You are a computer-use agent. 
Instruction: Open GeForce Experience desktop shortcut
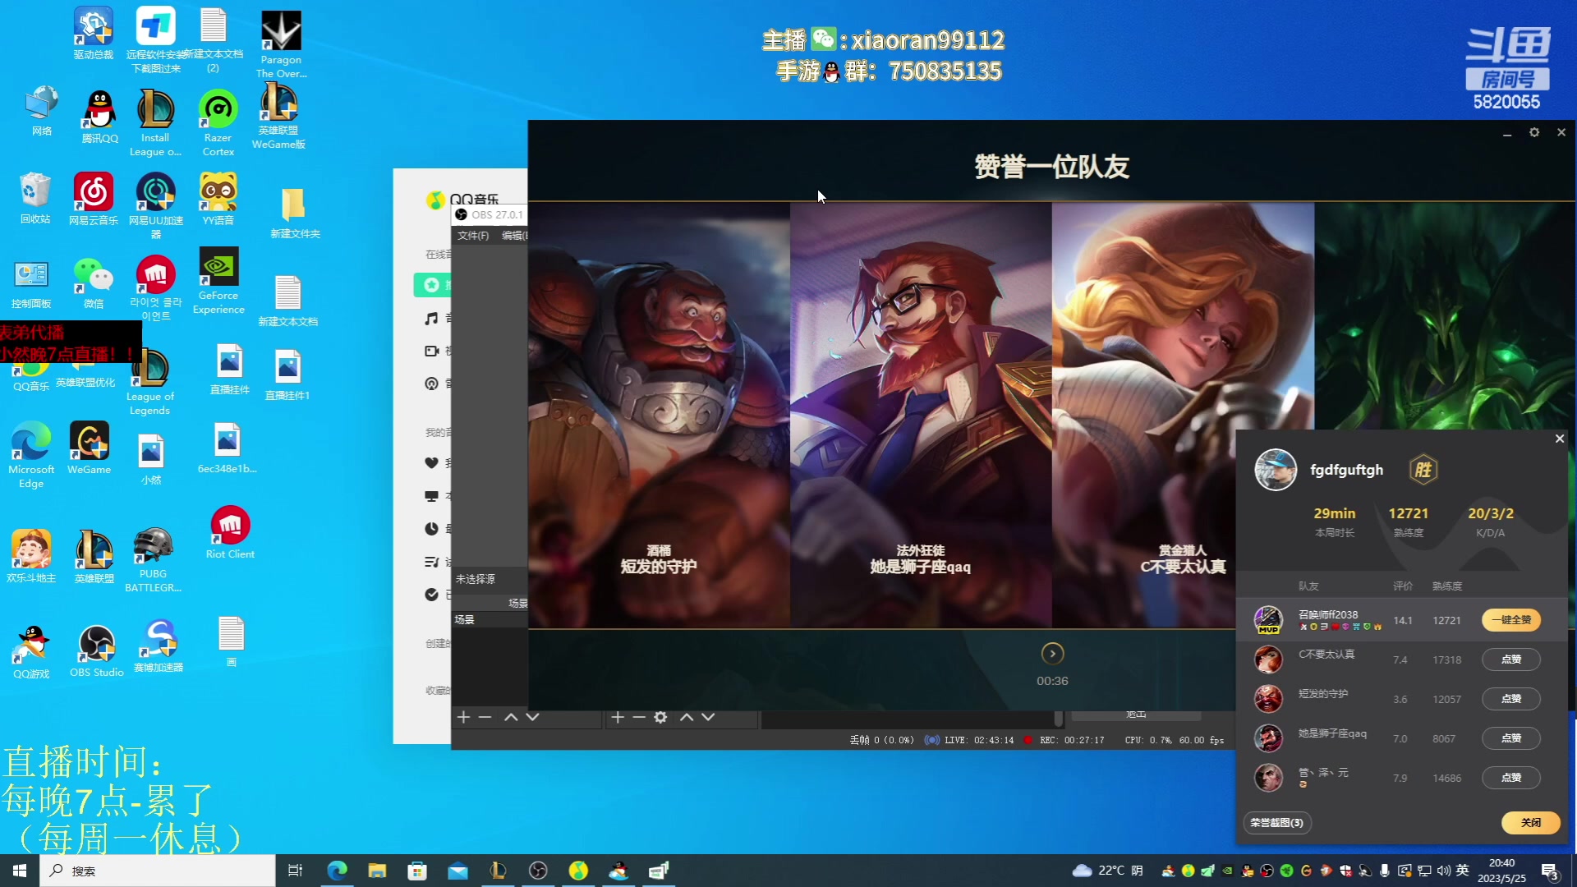218,282
